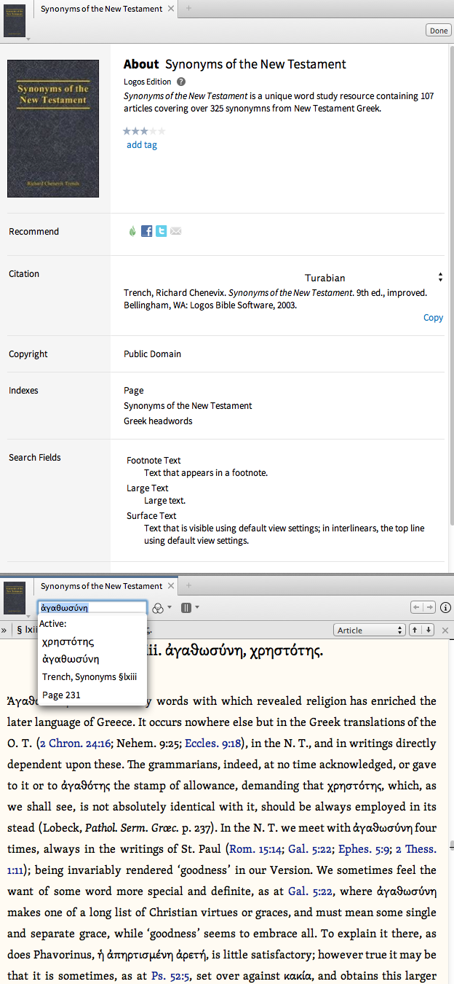Add a new tab in lower panel

pos(189,586)
